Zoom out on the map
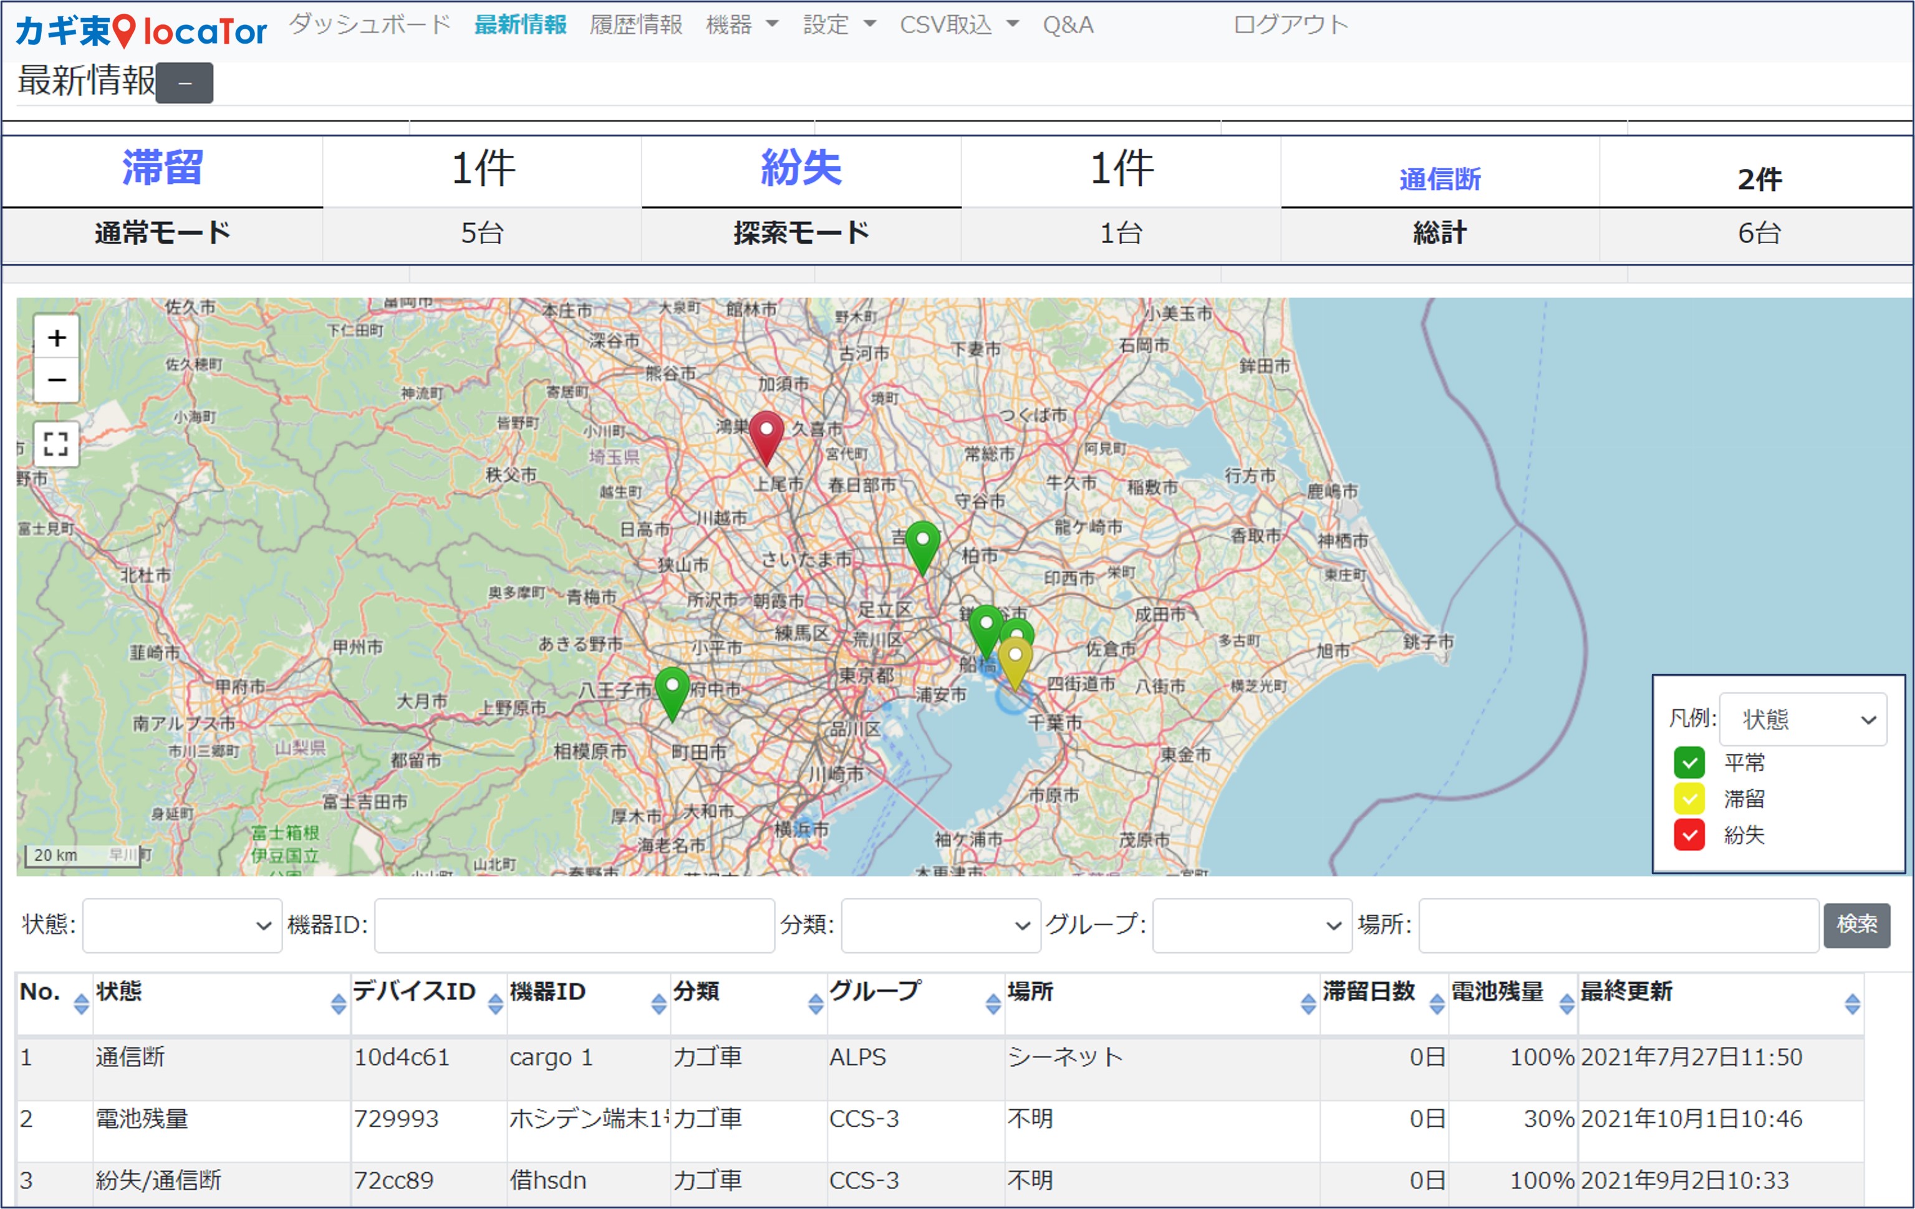The width and height of the screenshot is (1915, 1209). (x=57, y=380)
